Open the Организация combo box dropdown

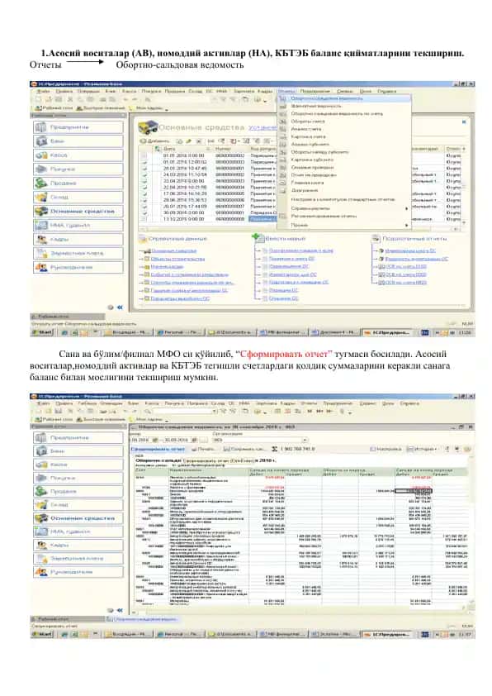[305, 440]
